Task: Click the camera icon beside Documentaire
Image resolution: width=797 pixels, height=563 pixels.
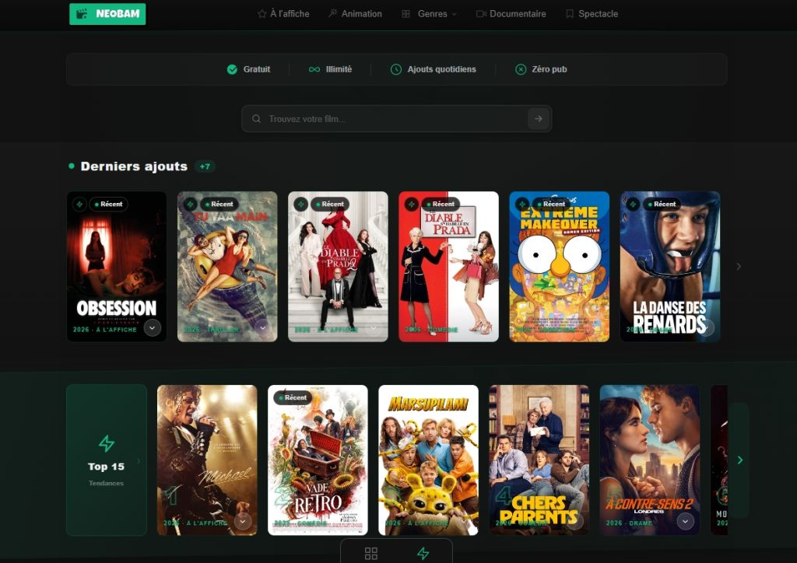Action: point(481,14)
